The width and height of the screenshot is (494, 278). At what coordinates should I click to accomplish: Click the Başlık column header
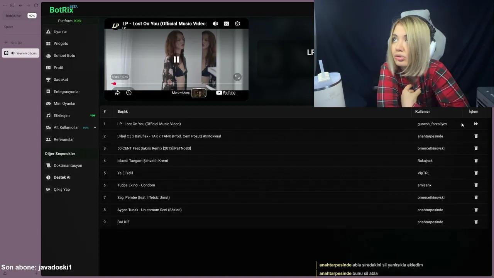pos(122,112)
